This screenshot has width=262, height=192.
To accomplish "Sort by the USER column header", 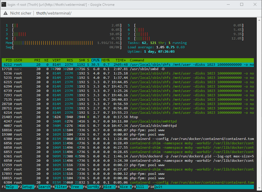I will (18, 60).
